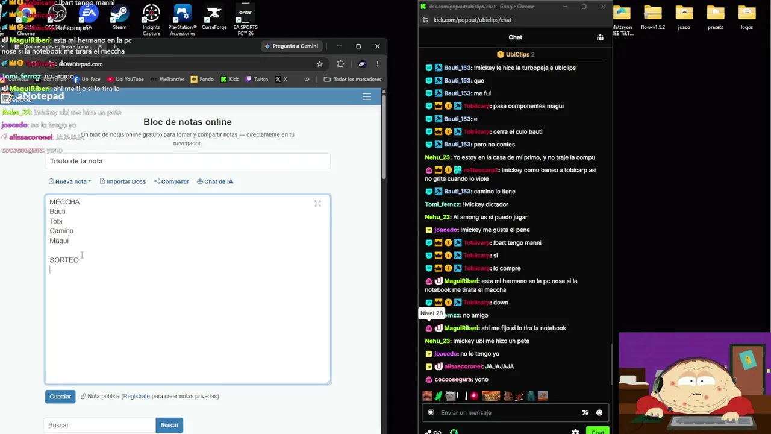
Task: Open the joaco desktop folder
Action: [x=684, y=18]
